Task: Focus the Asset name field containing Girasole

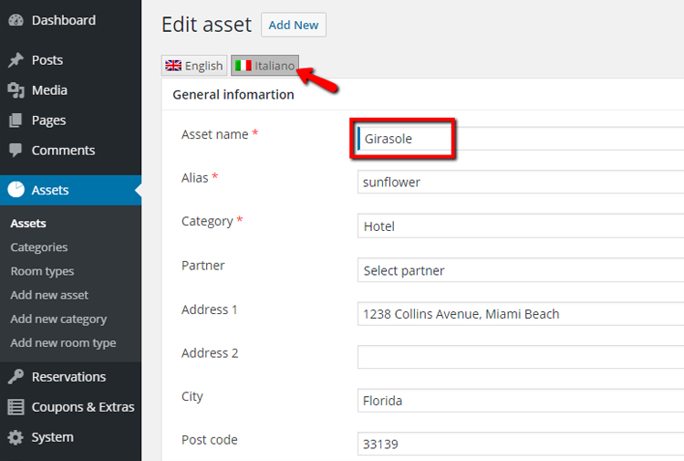Action: coord(520,139)
